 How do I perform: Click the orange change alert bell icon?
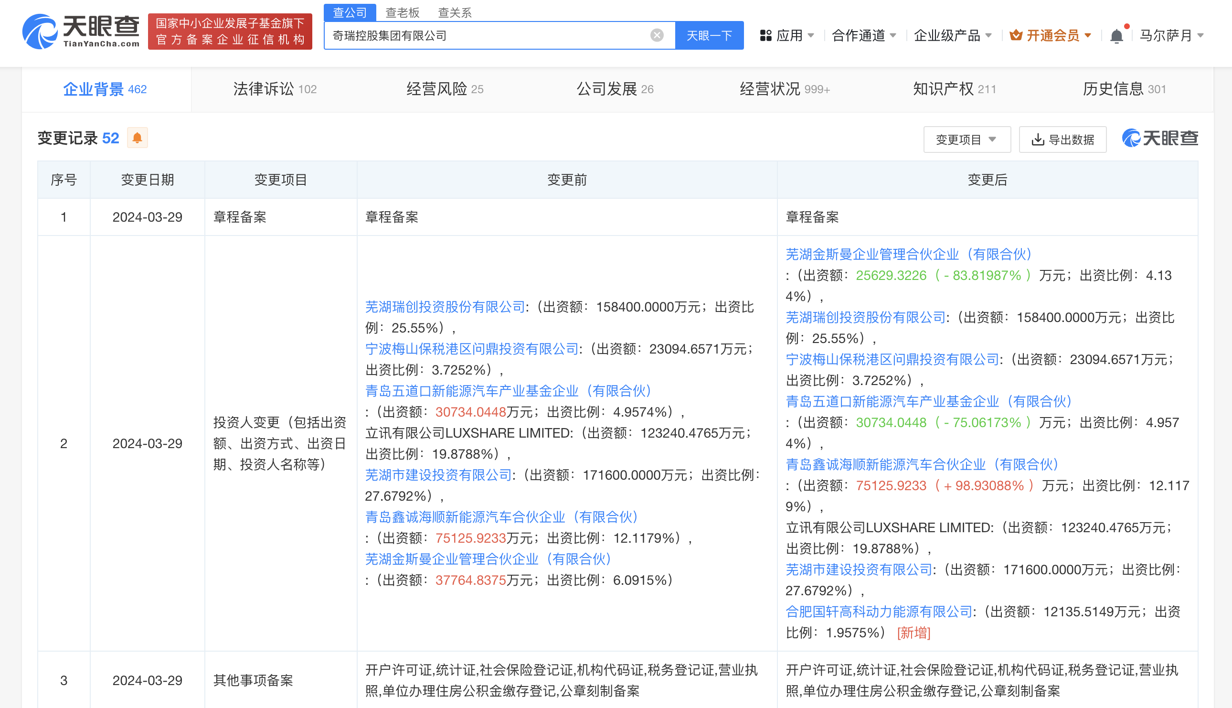(137, 138)
